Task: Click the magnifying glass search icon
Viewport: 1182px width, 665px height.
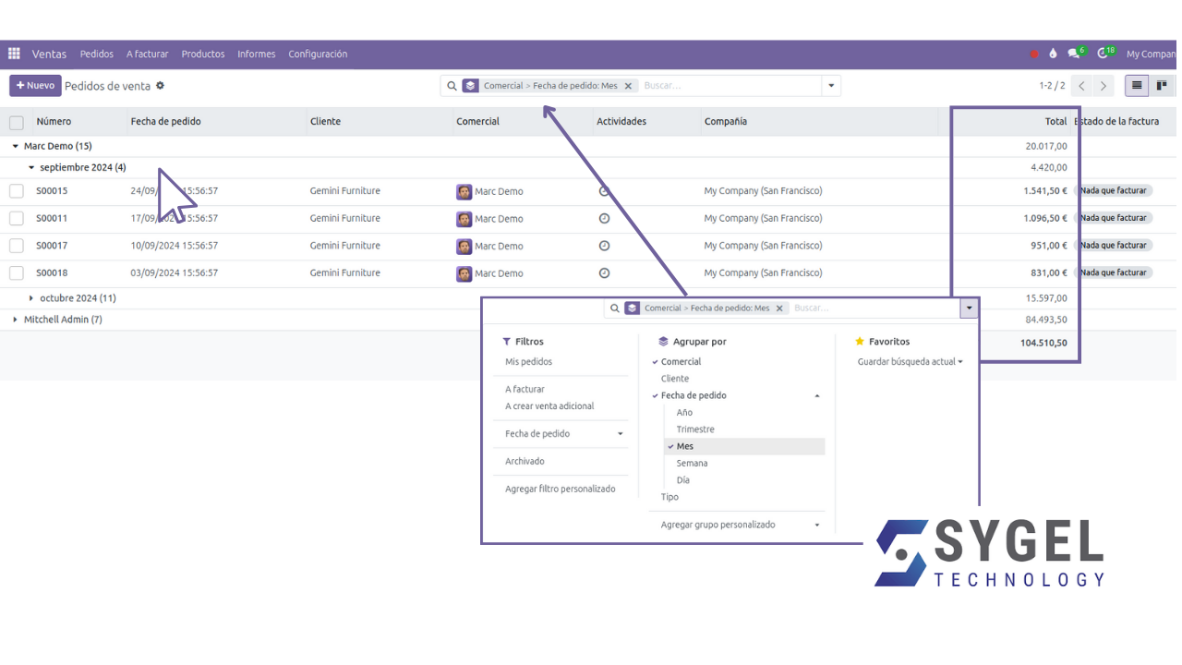Action: (x=452, y=85)
